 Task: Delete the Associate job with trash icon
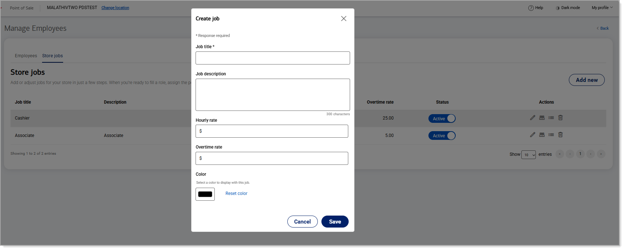coord(561,135)
